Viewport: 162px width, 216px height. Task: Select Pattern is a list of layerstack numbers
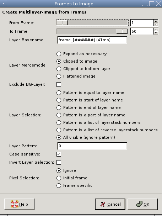(98, 122)
